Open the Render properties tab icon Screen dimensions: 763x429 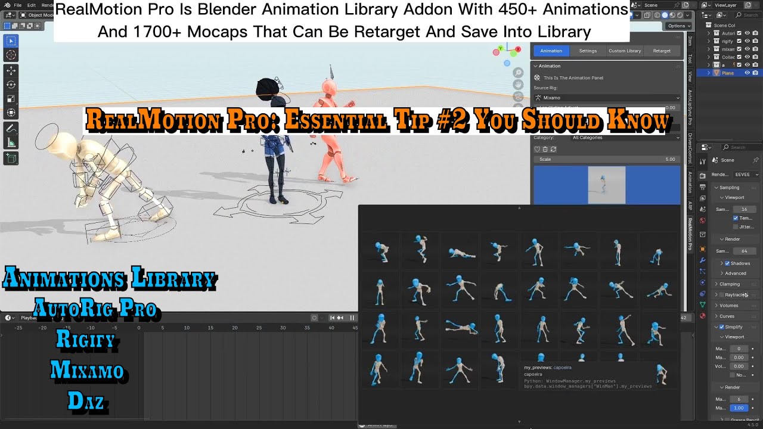click(703, 175)
